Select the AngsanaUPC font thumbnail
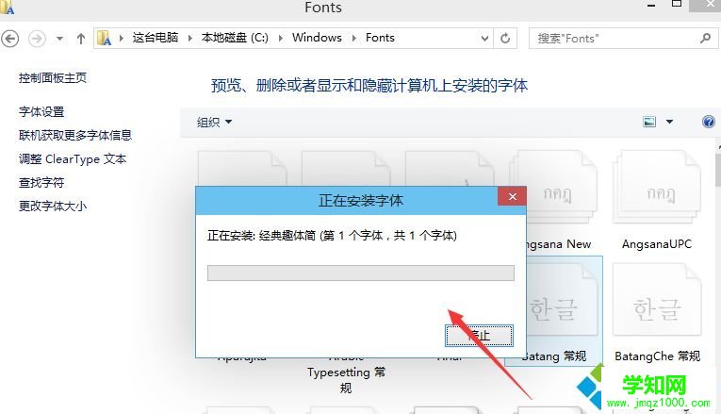 pos(657,188)
